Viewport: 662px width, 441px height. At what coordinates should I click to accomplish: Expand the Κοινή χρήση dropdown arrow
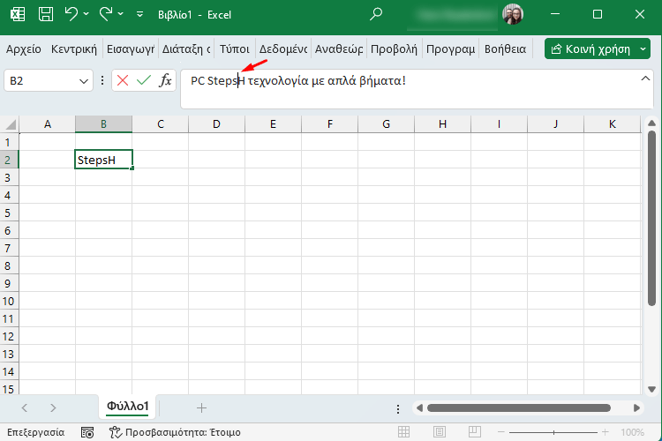643,49
